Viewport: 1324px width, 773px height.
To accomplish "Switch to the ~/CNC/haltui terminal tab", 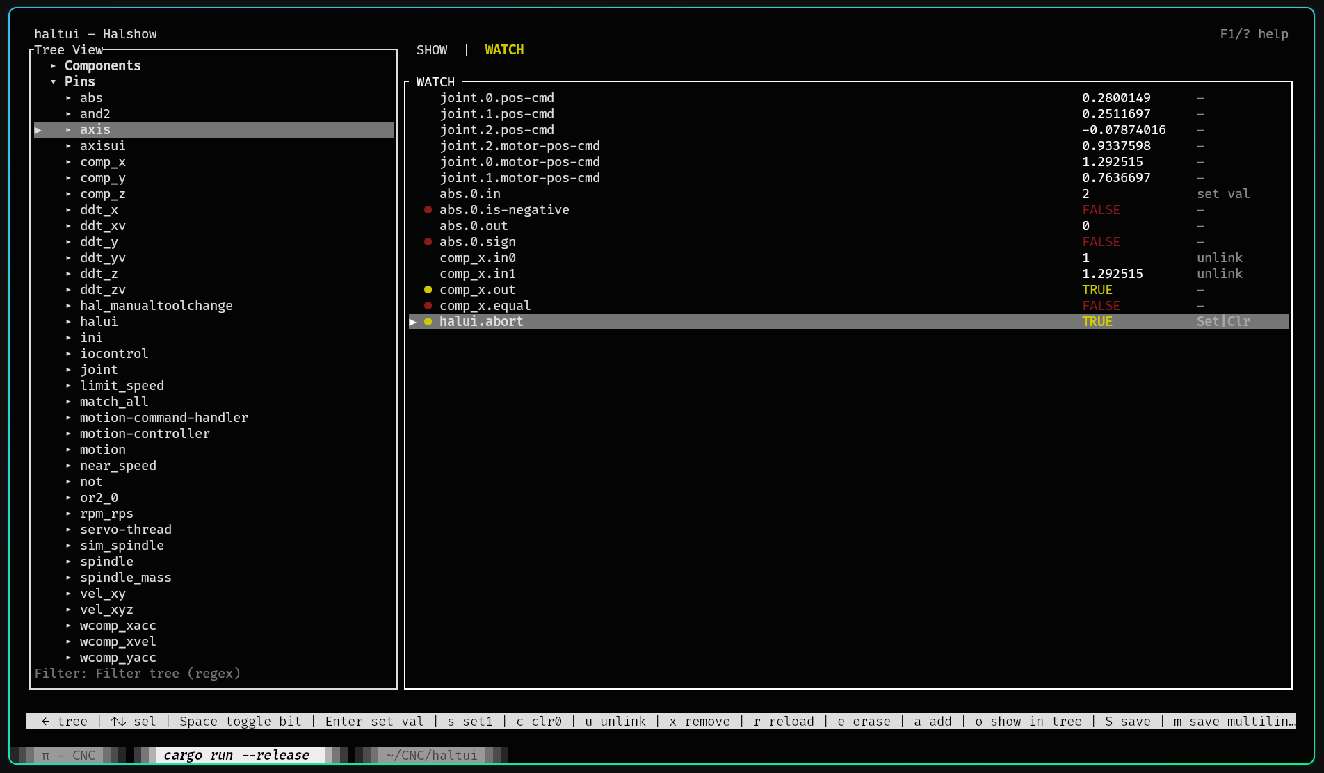I will pos(432,756).
